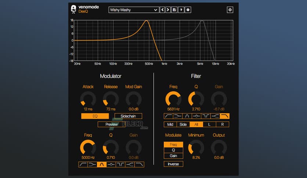Viewport: 307px width, 178px height.
Task: Select notch shape in Modulator section
Action: pyautogui.click(x=120, y=164)
